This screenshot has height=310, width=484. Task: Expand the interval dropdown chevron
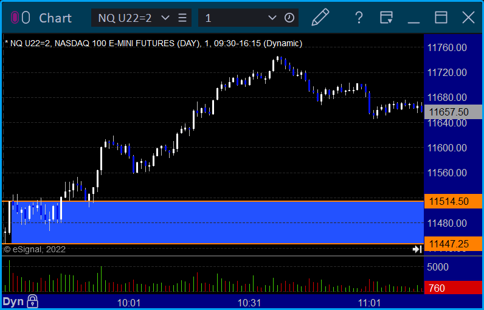coord(272,18)
